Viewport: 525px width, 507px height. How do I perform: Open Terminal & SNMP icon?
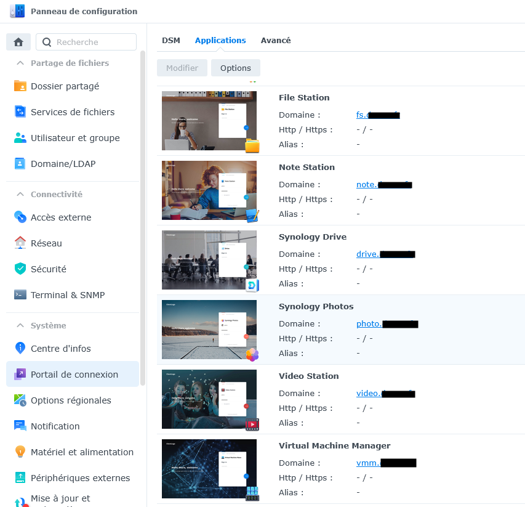(20, 295)
